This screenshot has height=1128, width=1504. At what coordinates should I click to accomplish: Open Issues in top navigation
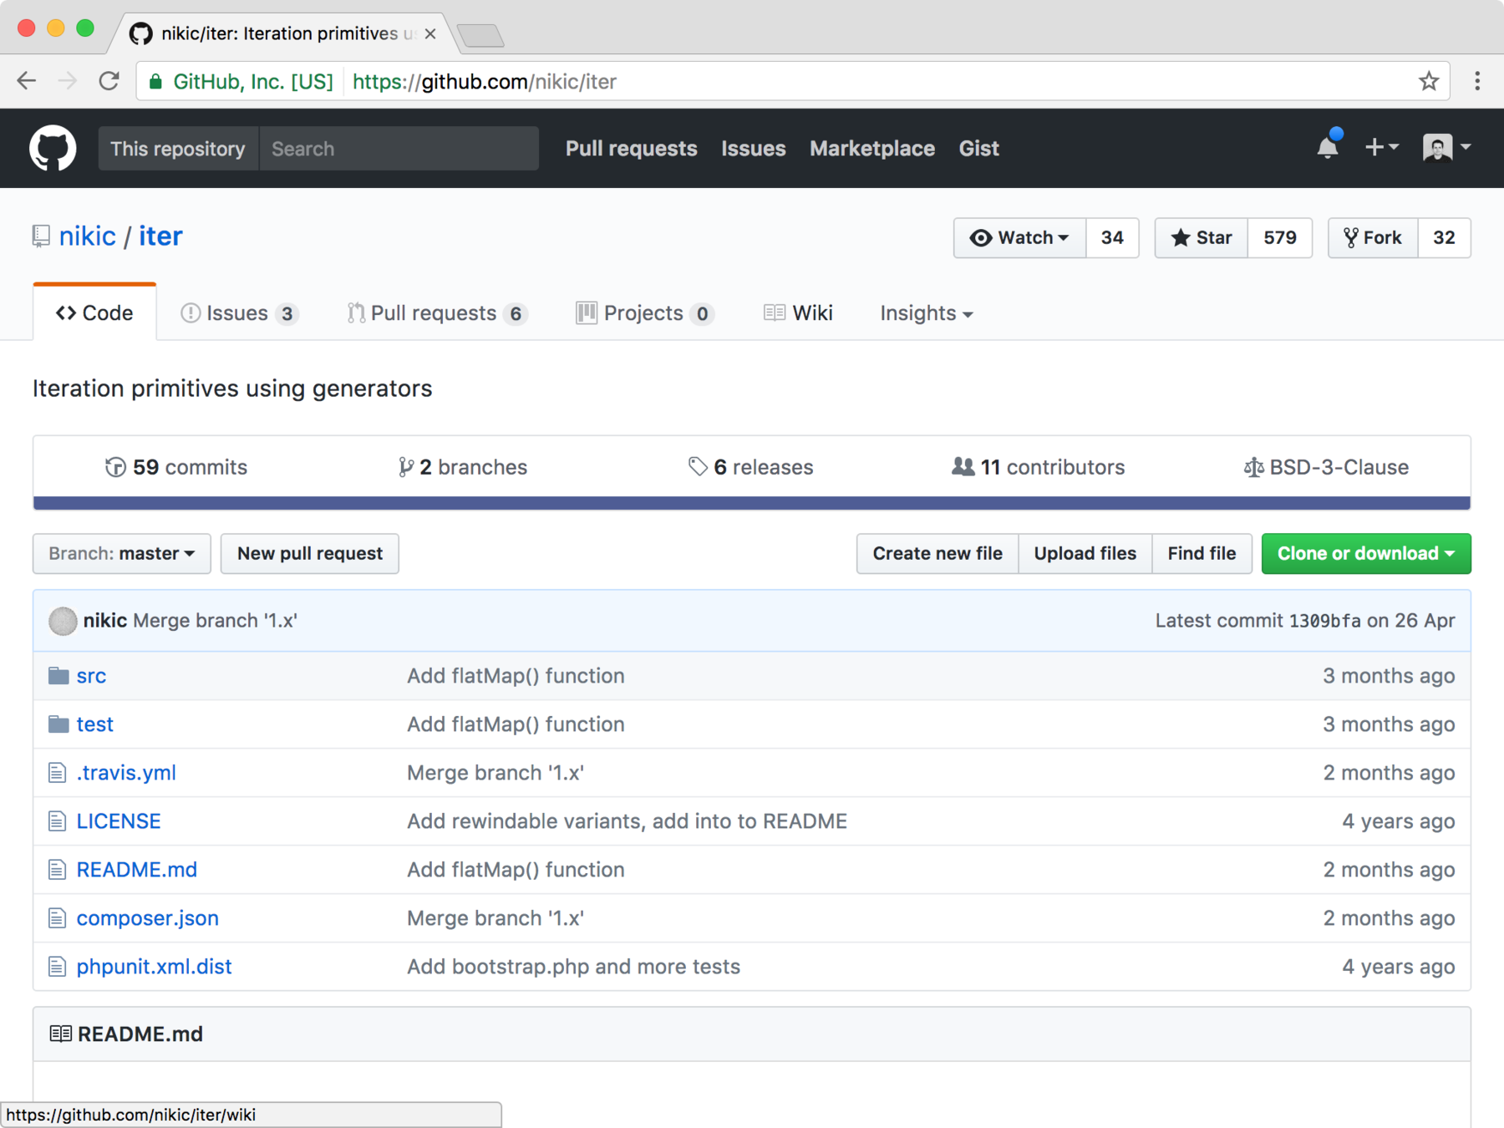pyautogui.click(x=754, y=149)
